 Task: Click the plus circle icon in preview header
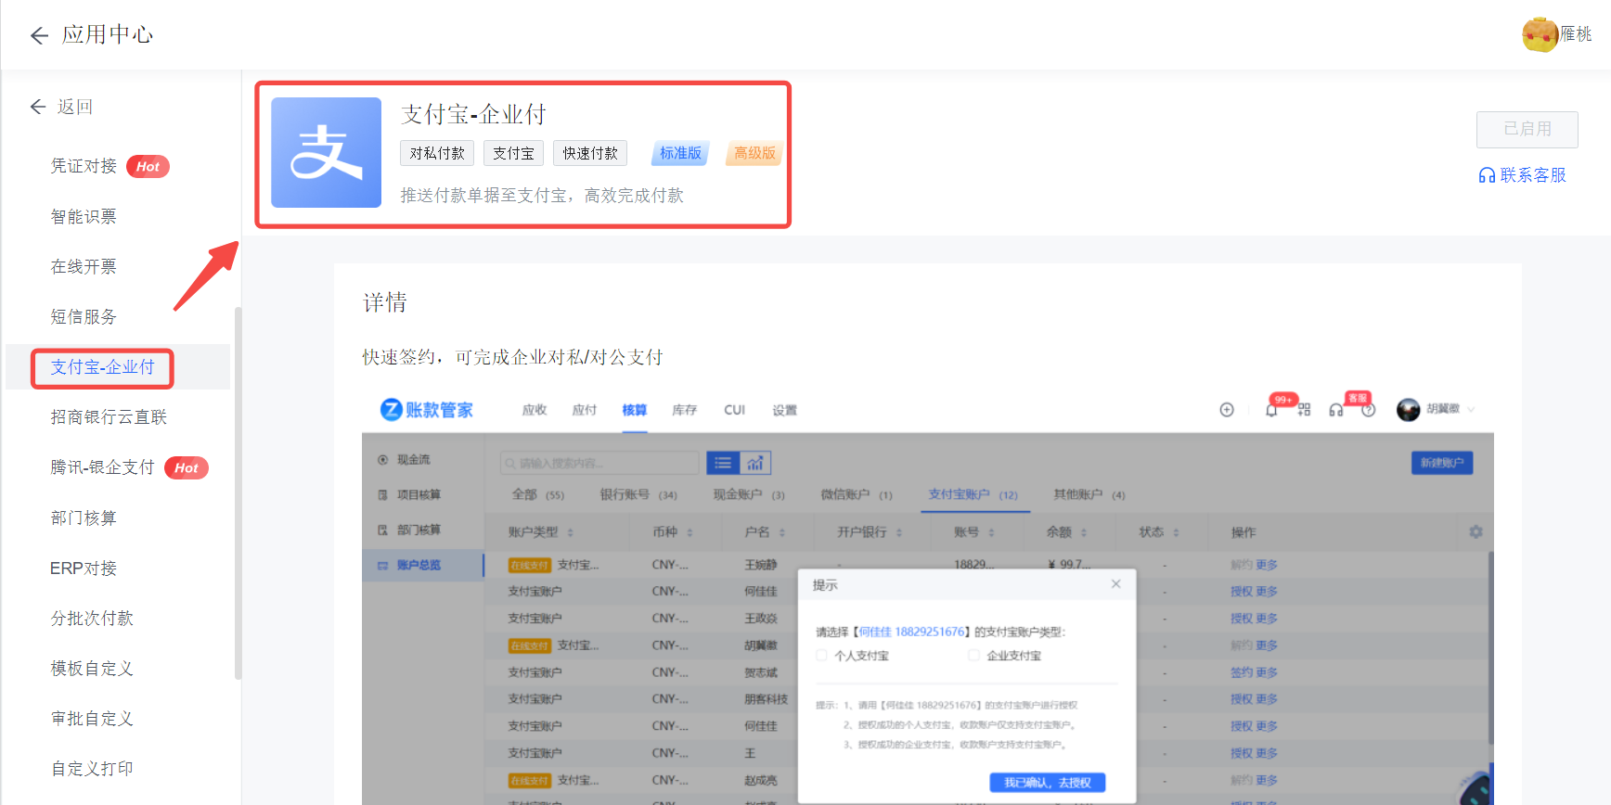click(1227, 410)
